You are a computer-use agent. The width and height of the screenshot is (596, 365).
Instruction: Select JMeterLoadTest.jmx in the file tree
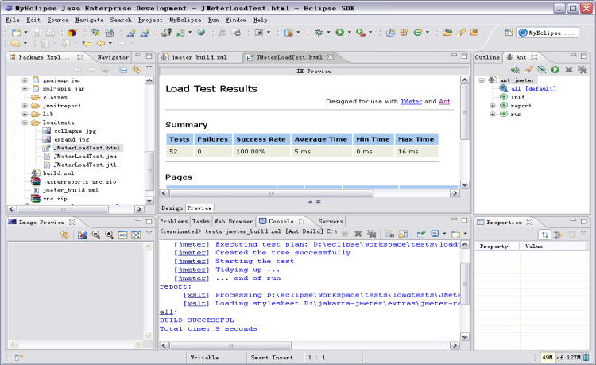click(x=85, y=157)
